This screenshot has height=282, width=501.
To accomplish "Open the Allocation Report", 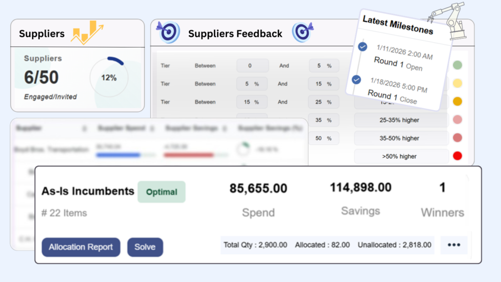I will pyautogui.click(x=81, y=247).
